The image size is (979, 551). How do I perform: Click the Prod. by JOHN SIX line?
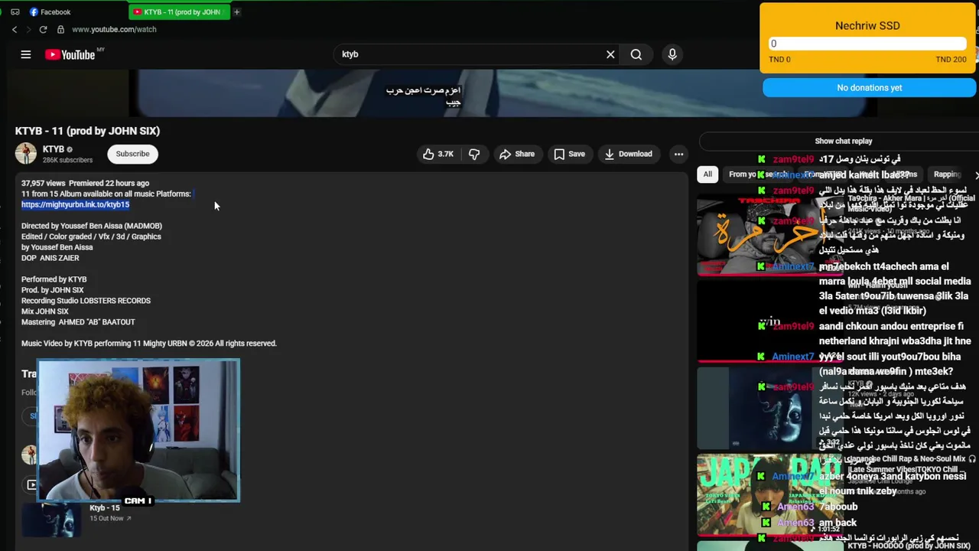[x=52, y=290]
